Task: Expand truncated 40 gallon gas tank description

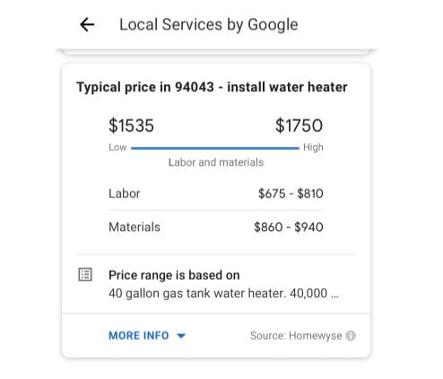Action: click(x=223, y=293)
